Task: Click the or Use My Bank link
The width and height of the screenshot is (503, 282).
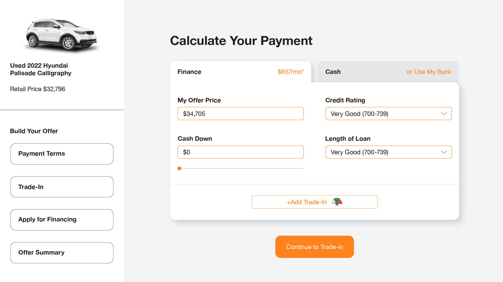Action: click(x=429, y=72)
